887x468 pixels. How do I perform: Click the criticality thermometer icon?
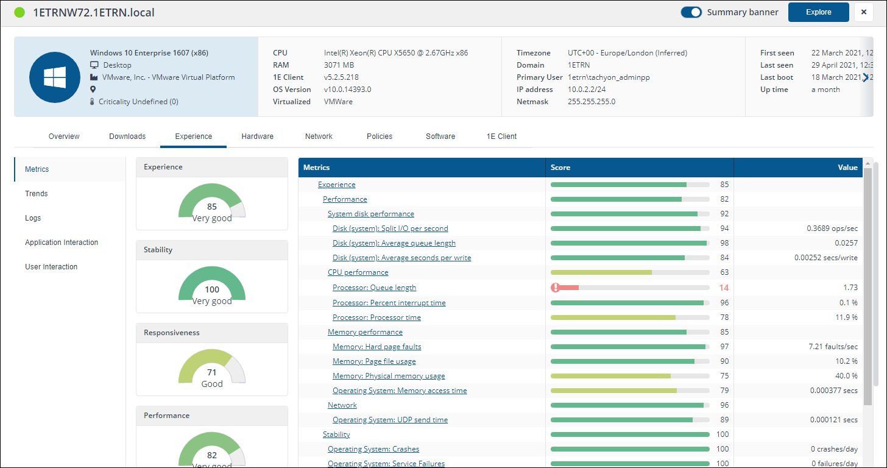click(93, 102)
